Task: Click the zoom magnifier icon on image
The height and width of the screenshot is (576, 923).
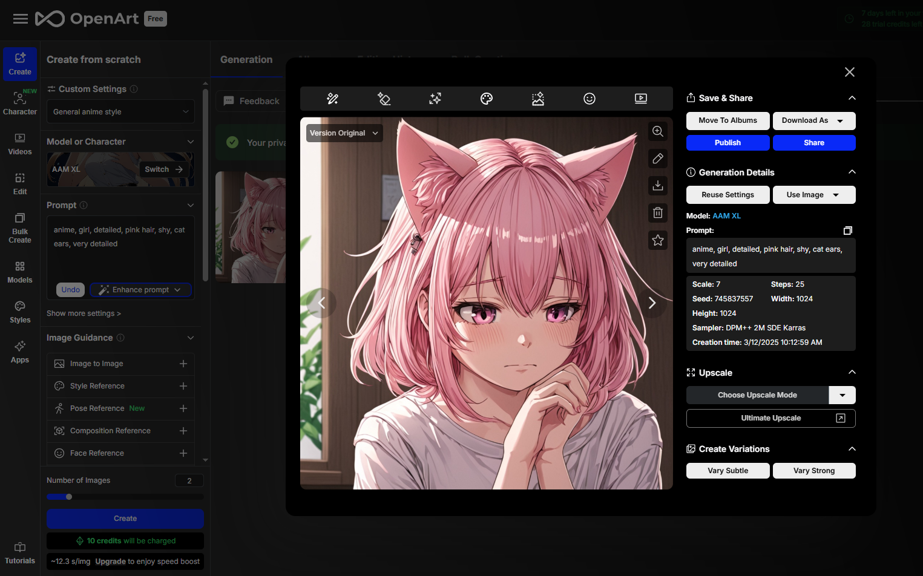Action: [658, 131]
